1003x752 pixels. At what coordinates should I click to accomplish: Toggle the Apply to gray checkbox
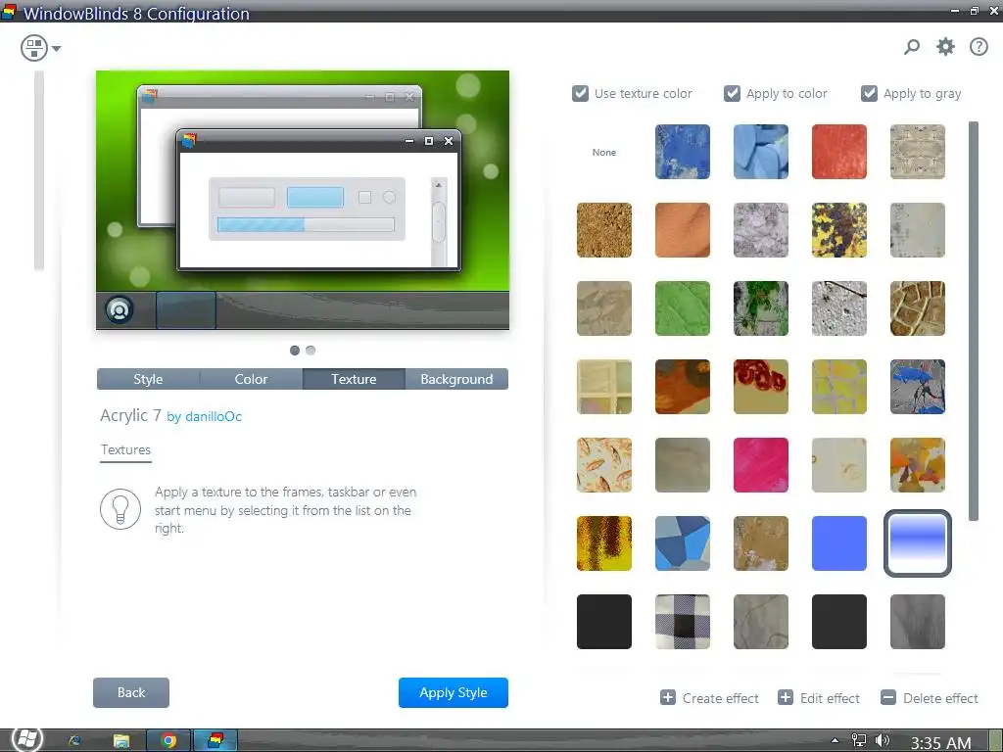[869, 93]
